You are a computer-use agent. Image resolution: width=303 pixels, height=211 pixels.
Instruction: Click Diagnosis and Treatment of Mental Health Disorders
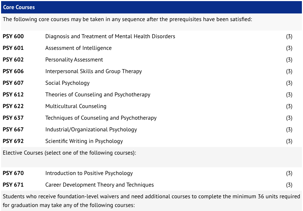(110, 36)
